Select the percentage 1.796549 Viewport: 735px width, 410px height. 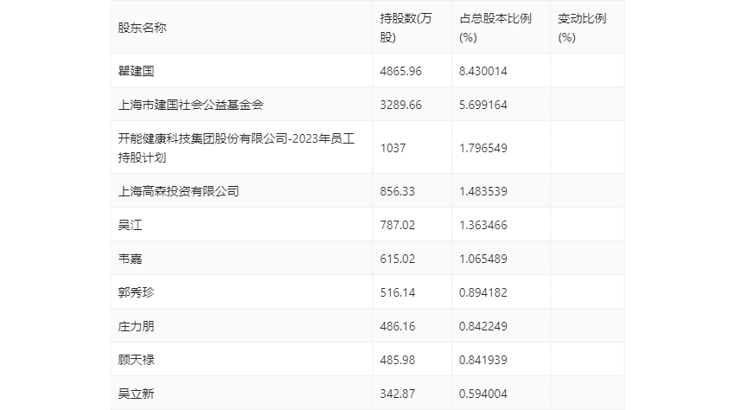(x=483, y=148)
